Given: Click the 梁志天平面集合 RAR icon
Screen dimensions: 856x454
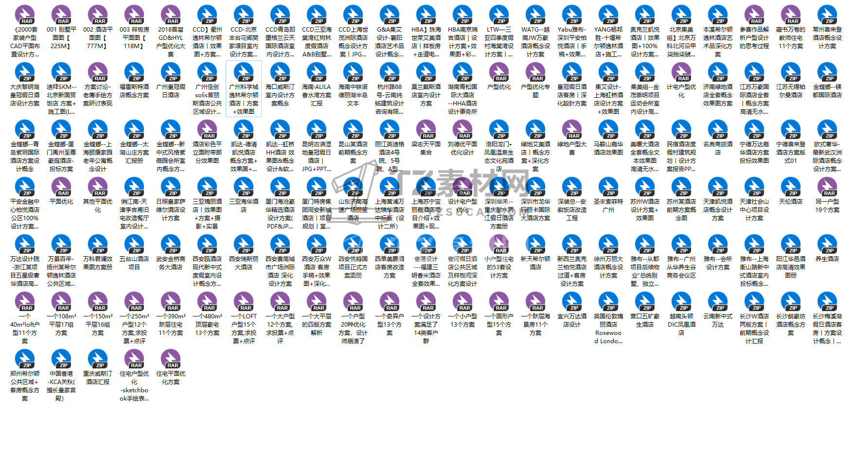Looking at the screenshot, I should pos(426,129).
